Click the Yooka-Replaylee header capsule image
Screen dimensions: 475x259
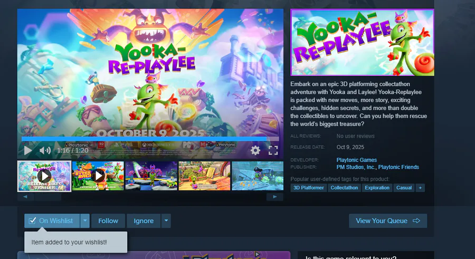click(362, 42)
